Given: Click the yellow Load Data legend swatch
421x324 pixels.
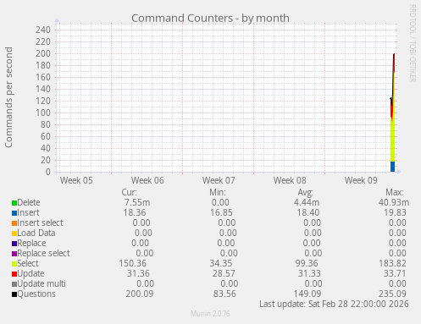Looking at the screenshot, I should point(14,233).
